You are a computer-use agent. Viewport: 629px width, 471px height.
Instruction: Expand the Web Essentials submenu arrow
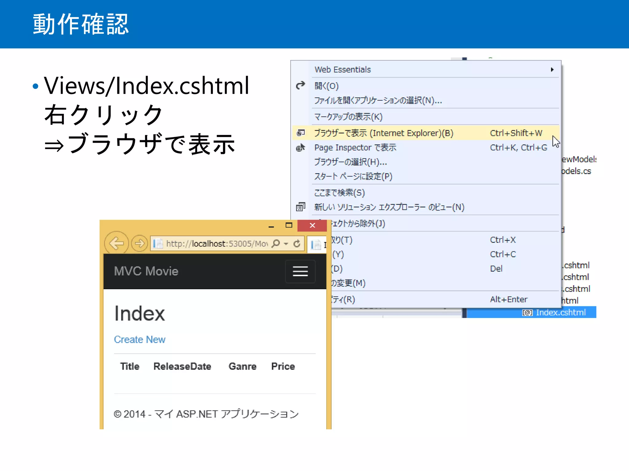coord(552,70)
